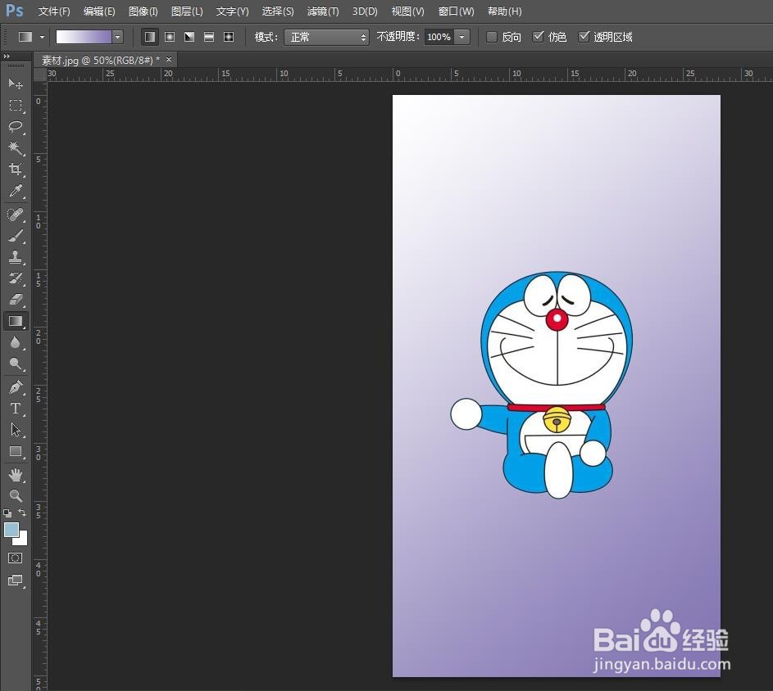The width and height of the screenshot is (773, 691).
Task: Switch to the 素材.jpg document tab
Action: click(101, 60)
